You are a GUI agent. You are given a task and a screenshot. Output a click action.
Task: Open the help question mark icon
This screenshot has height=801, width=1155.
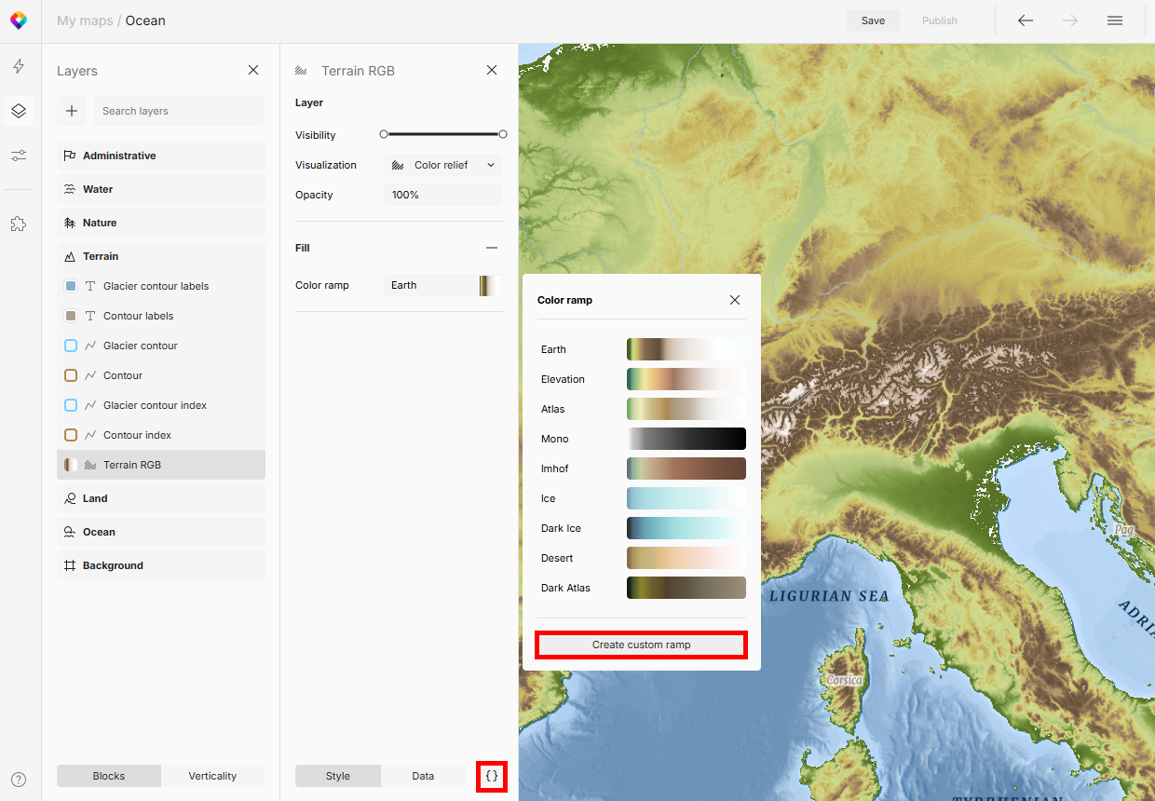point(19,780)
